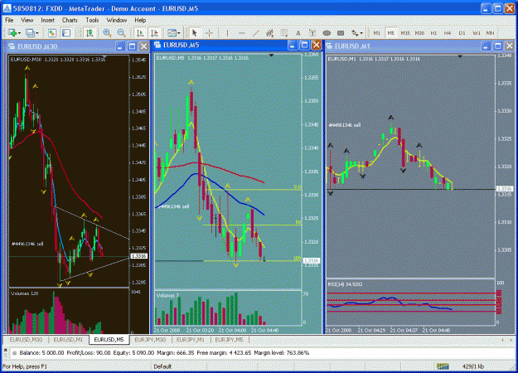Screen dimensions: 518x373
Task: Switch to the EURUSD,M1 bottom tab
Action: 68,340
